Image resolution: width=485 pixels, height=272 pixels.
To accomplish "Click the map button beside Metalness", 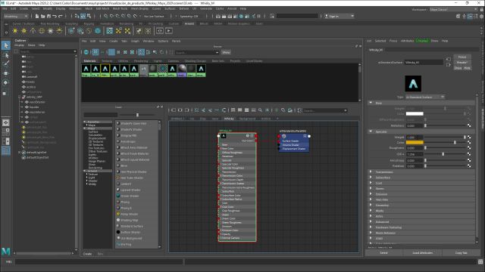I will click(469, 125).
